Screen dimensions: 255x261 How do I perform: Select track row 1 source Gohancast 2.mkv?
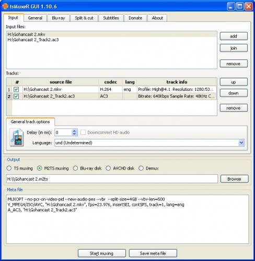pos(61,89)
